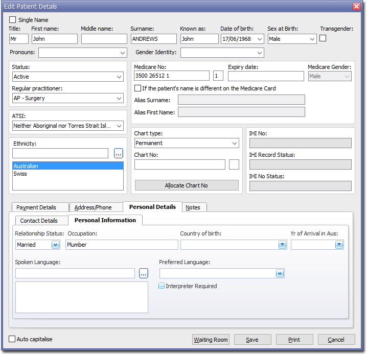Toggle the Transgender checkbox
This screenshot has width=367, height=355.
tap(323, 38)
